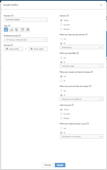Screen dimensions: 107x170
Task: Click help icon for Filtrar por paso de flujo
Action: 90,86
